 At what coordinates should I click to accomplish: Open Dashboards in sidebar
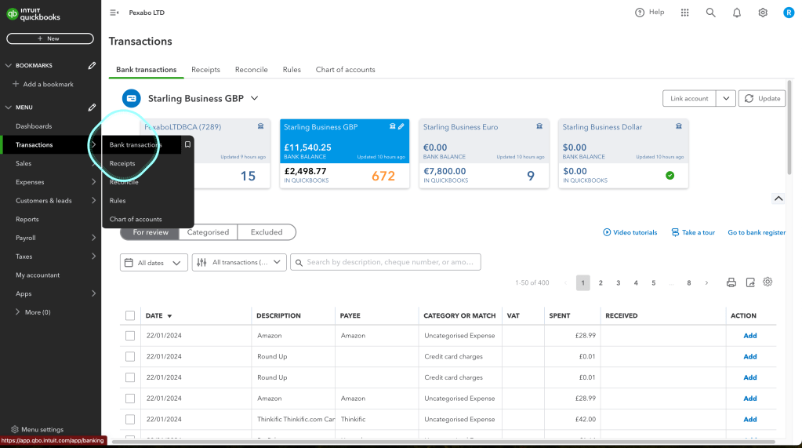pyautogui.click(x=34, y=126)
